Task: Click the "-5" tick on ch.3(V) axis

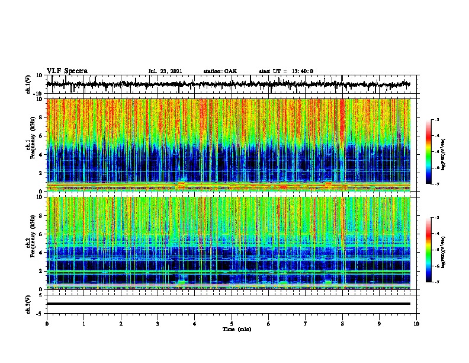Action: tap(40, 314)
